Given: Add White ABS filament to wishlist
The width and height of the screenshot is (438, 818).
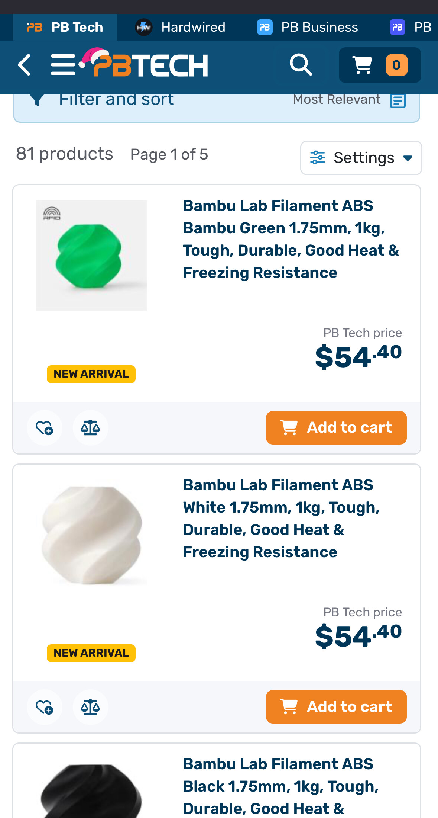Looking at the screenshot, I should (45, 707).
